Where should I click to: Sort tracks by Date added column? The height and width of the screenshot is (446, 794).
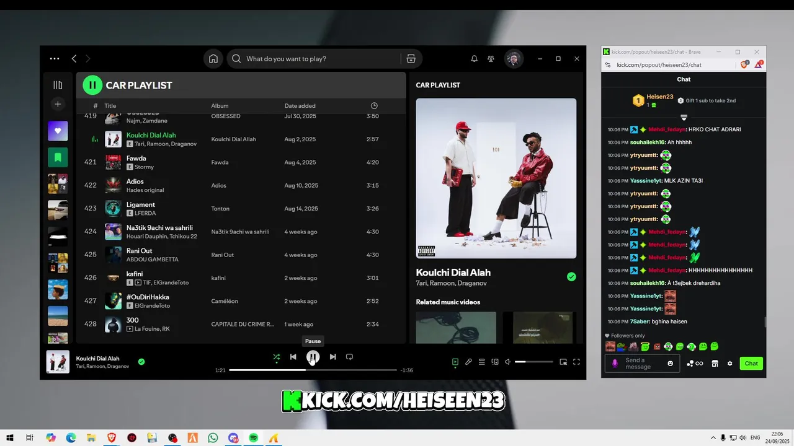[x=300, y=106]
